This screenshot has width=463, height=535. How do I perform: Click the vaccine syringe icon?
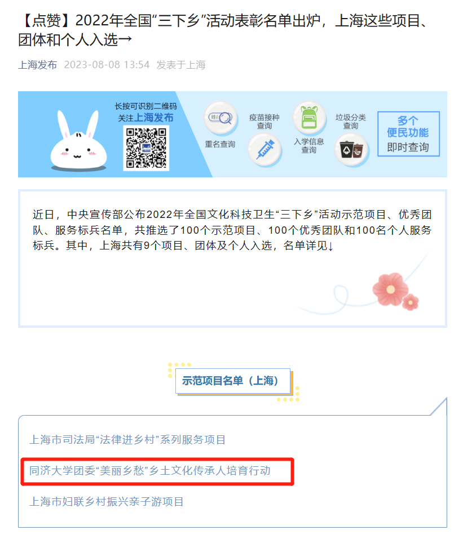point(264,149)
